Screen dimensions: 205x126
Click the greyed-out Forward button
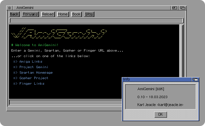click(30, 14)
